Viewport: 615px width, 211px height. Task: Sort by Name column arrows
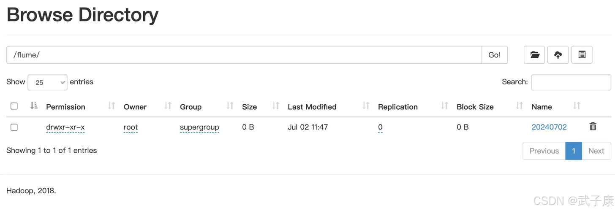click(577, 106)
